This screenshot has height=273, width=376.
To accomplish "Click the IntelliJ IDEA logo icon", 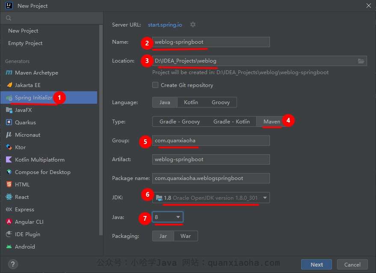I will (x=9, y=6).
